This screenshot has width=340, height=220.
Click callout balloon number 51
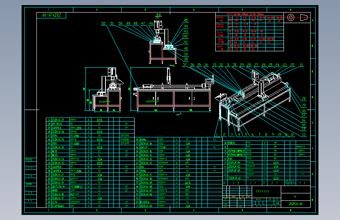(x=112, y=23)
